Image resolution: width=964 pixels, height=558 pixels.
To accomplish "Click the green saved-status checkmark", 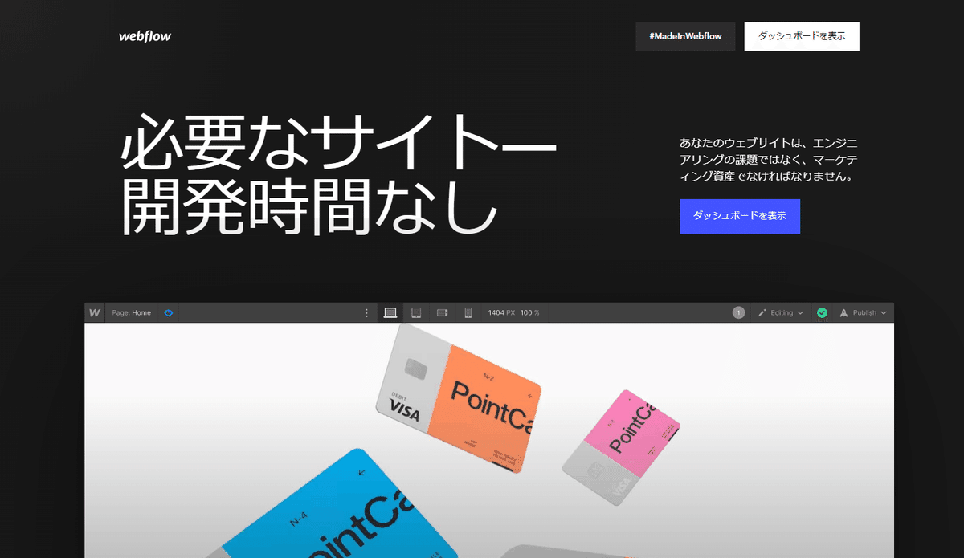I will tap(822, 312).
